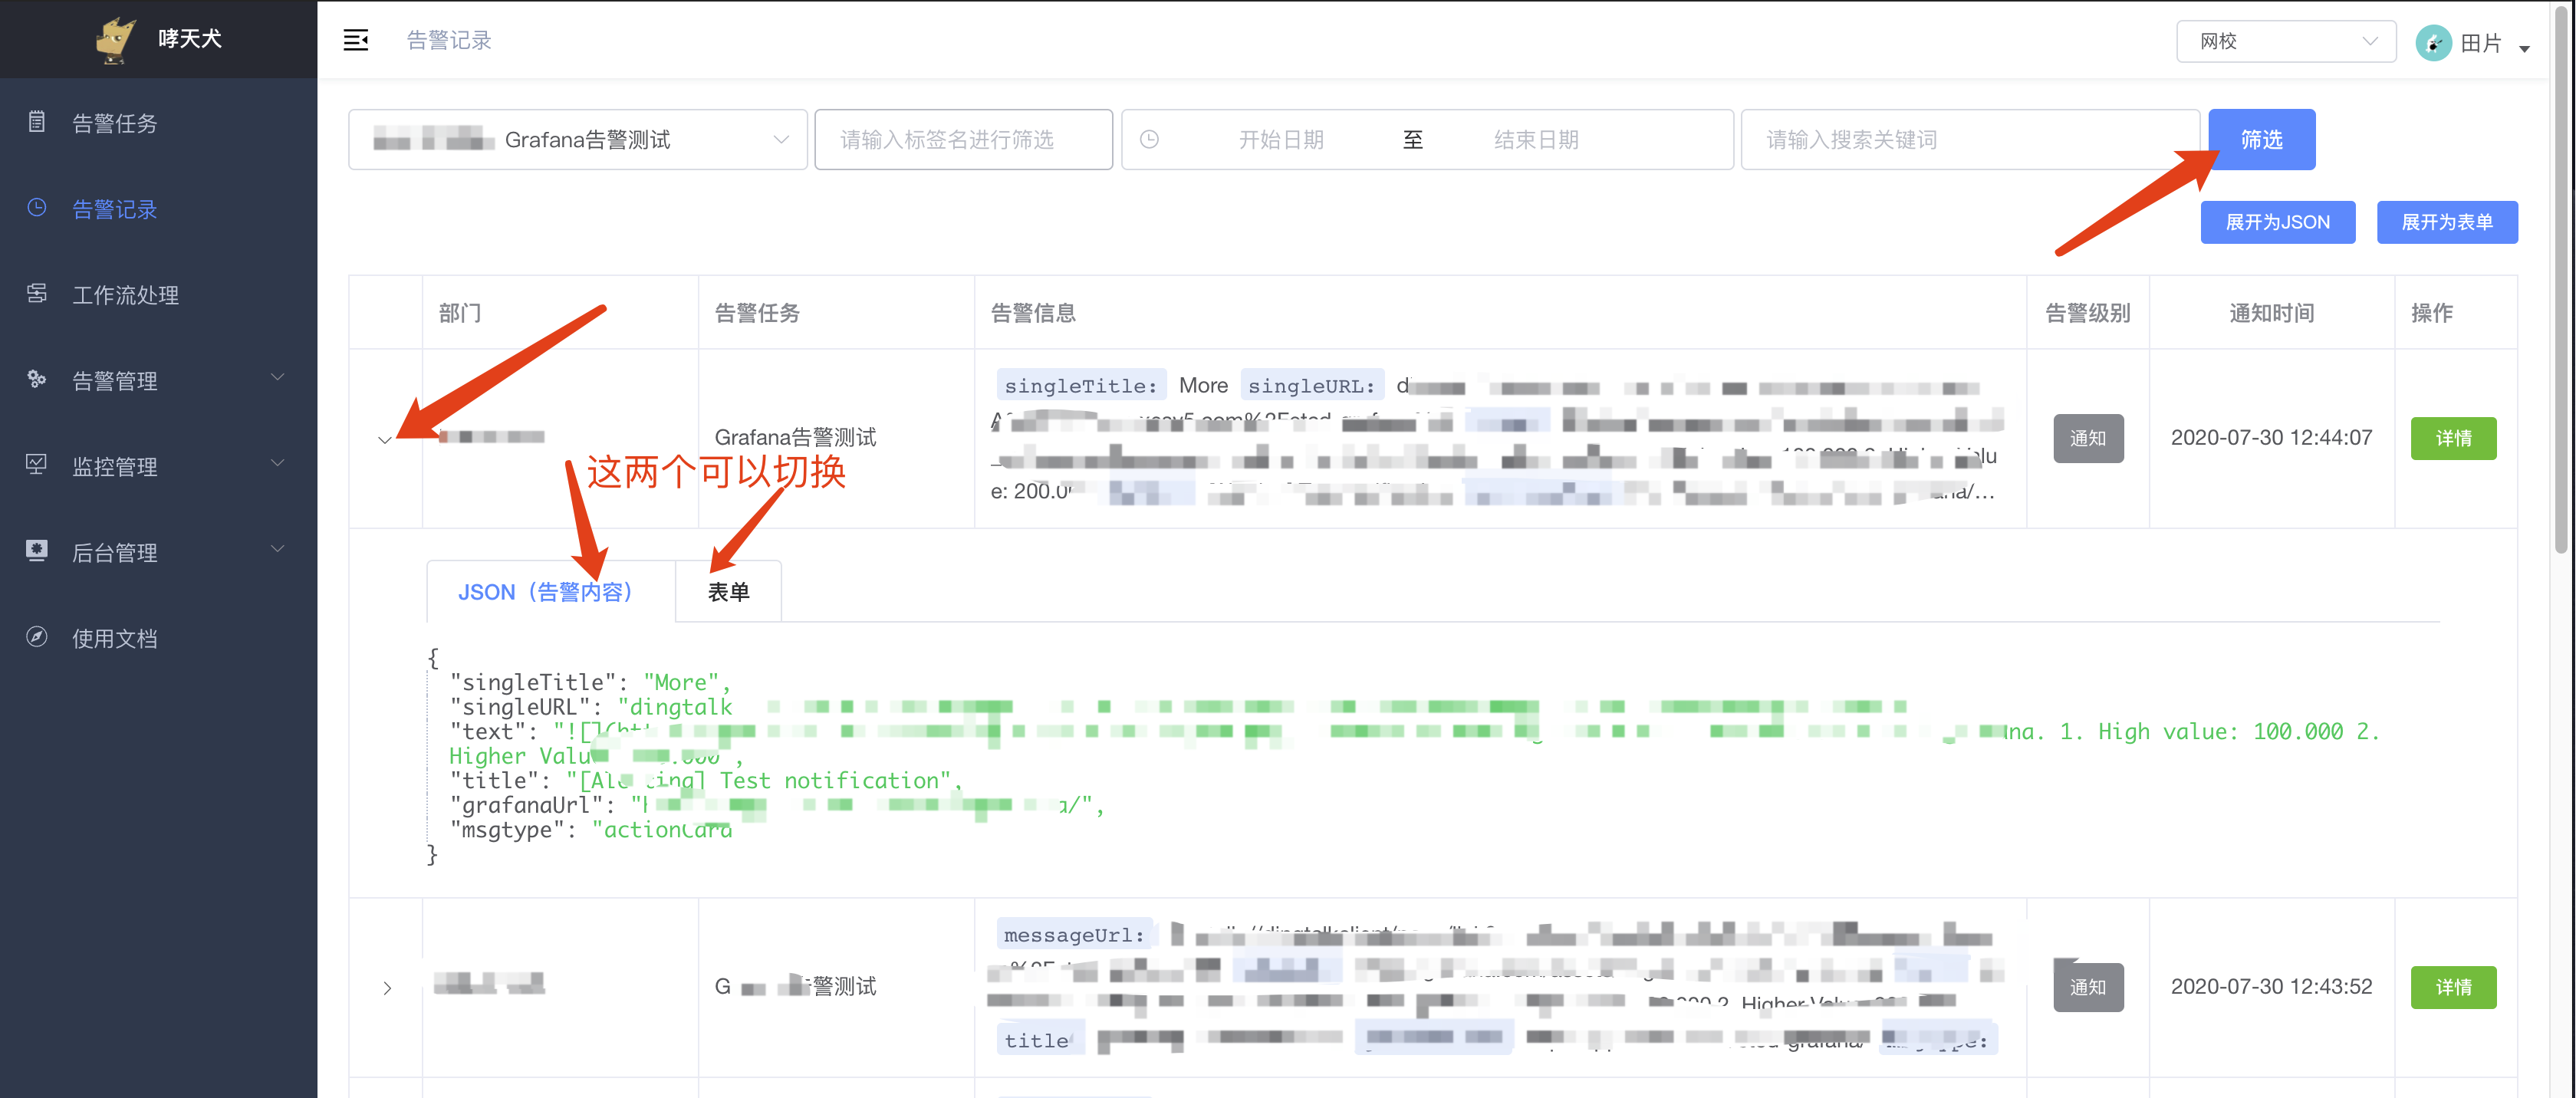This screenshot has height=1098, width=2576.
Task: Click the date picker clock icon
Action: coord(1150,140)
